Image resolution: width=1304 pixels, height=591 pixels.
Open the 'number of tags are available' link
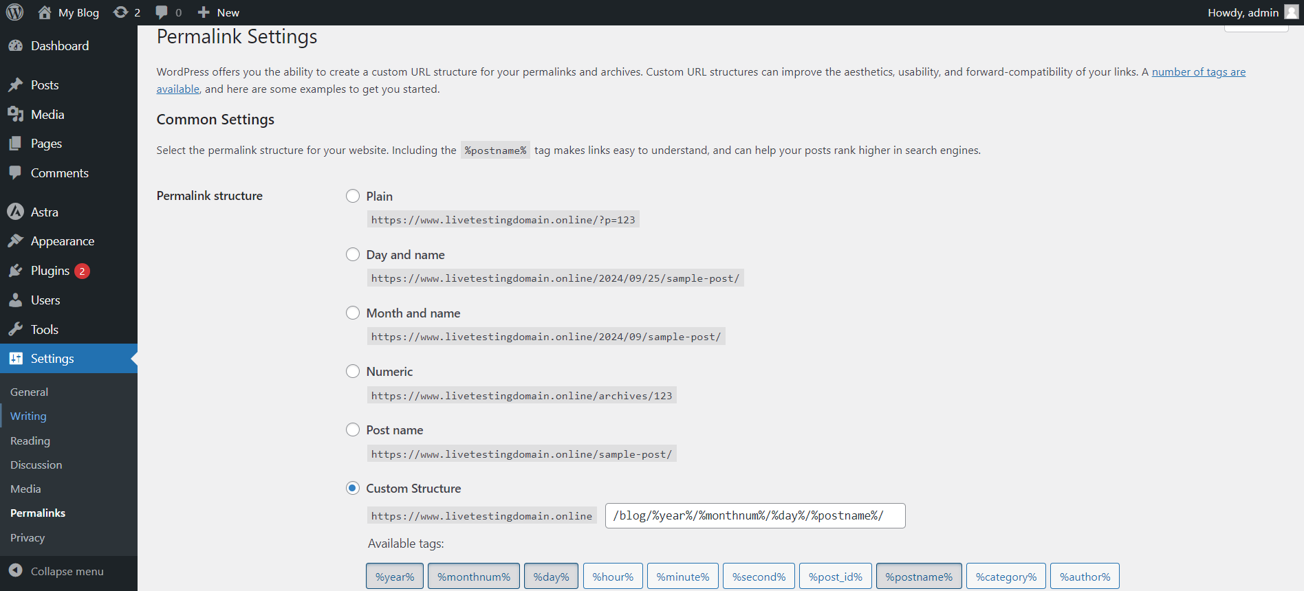[x=1199, y=71]
